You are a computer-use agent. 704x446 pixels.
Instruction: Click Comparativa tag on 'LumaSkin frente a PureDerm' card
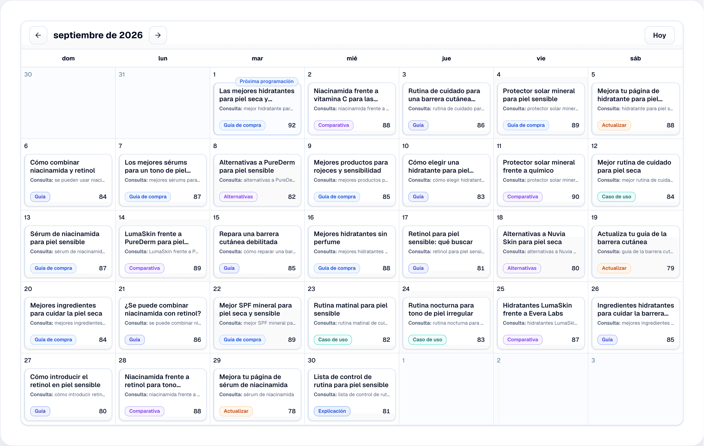point(144,268)
